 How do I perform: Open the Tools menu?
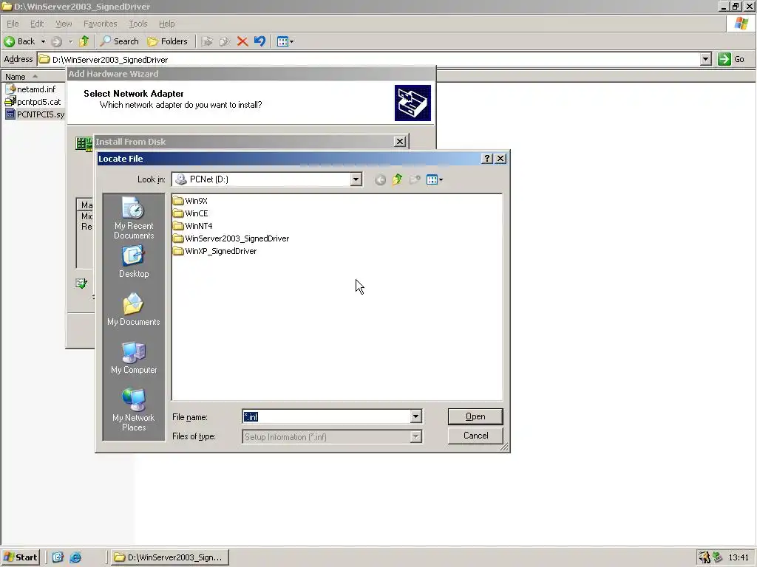(138, 24)
